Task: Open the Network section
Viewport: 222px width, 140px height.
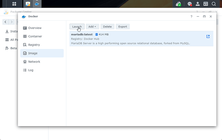Action: click(x=34, y=61)
